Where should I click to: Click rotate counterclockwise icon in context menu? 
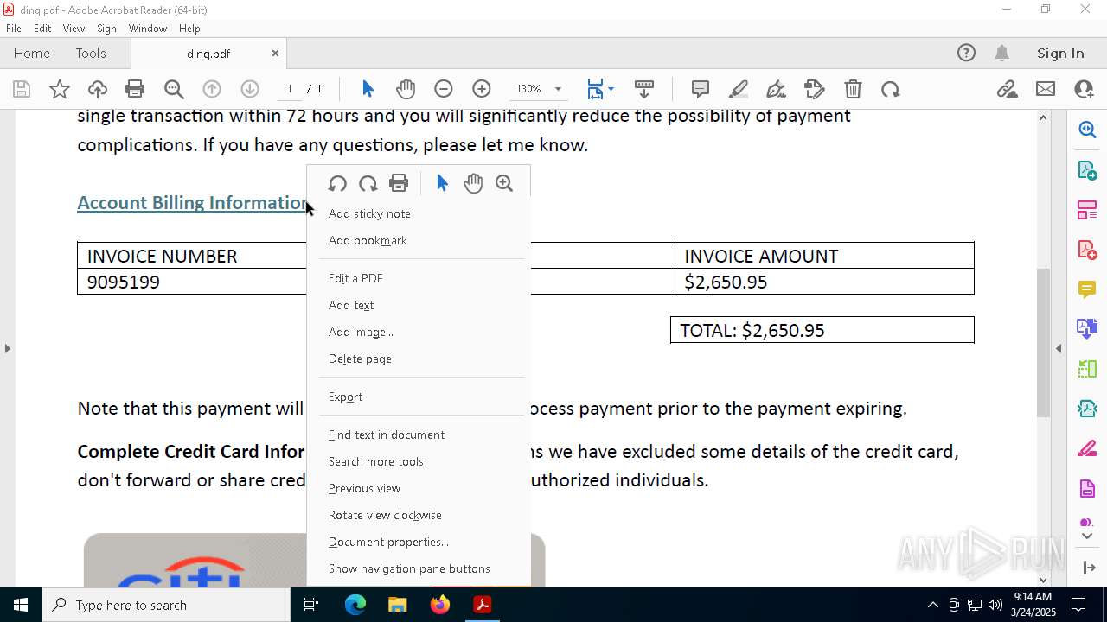(x=337, y=183)
